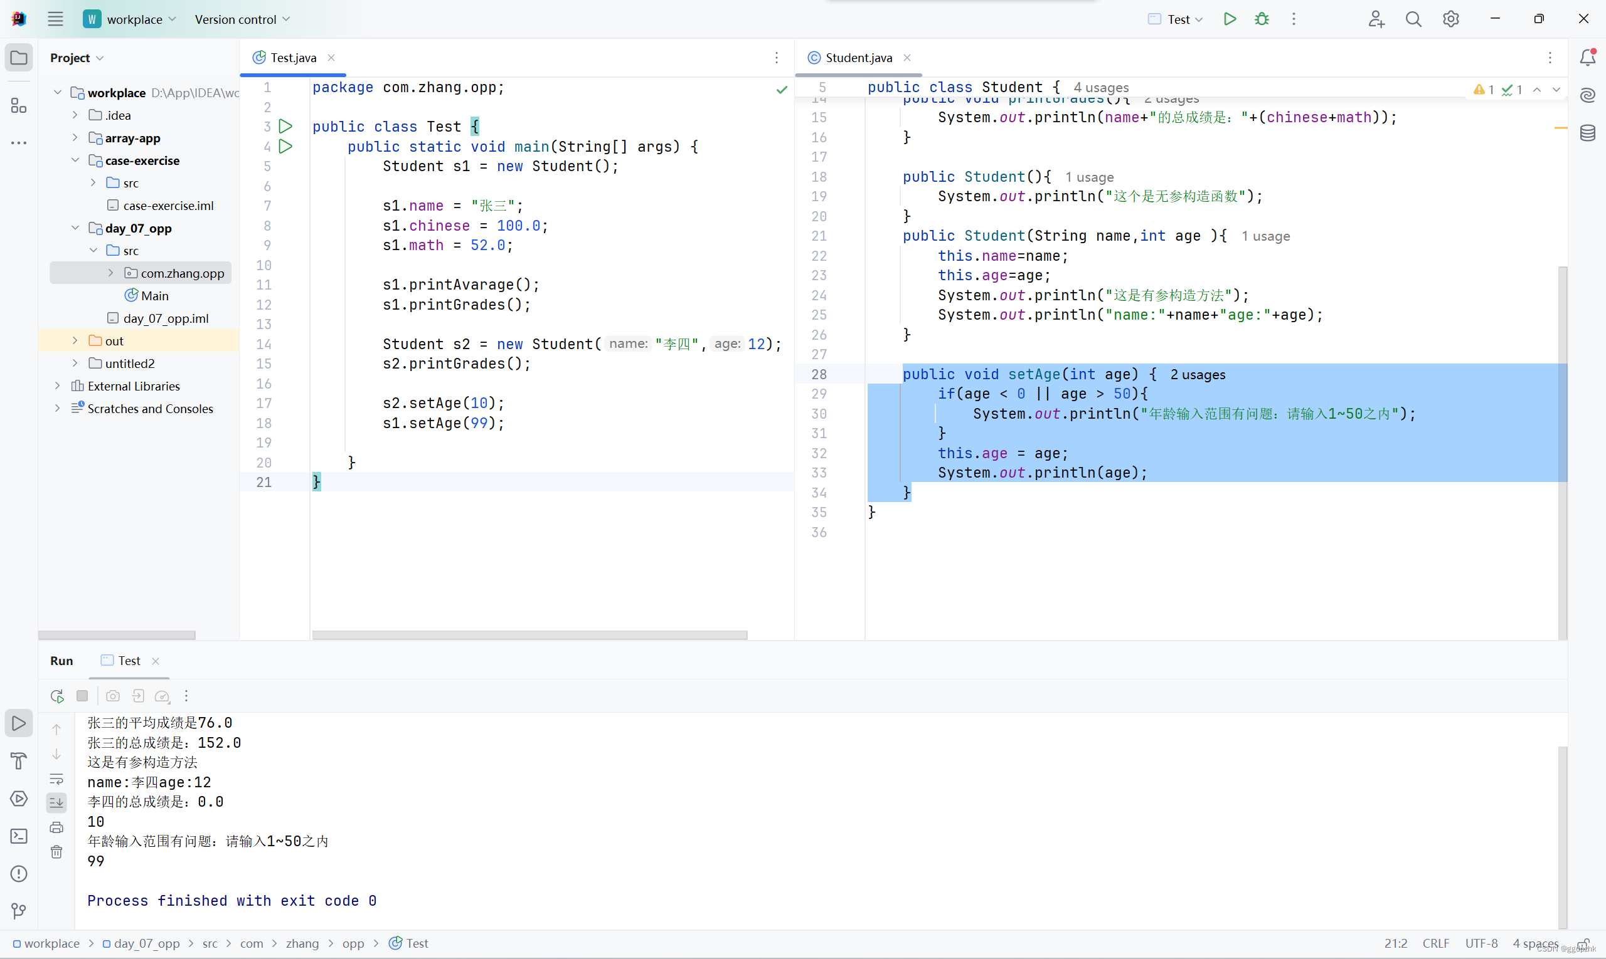Toggle the stop button in Run panel
This screenshot has width=1606, height=959.
point(81,696)
